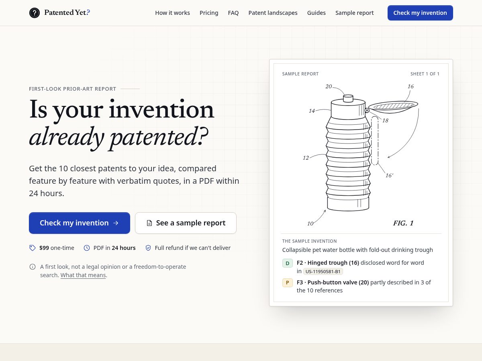Click the Patented Yet question-mark logo icon
The width and height of the screenshot is (482, 361).
coord(35,13)
